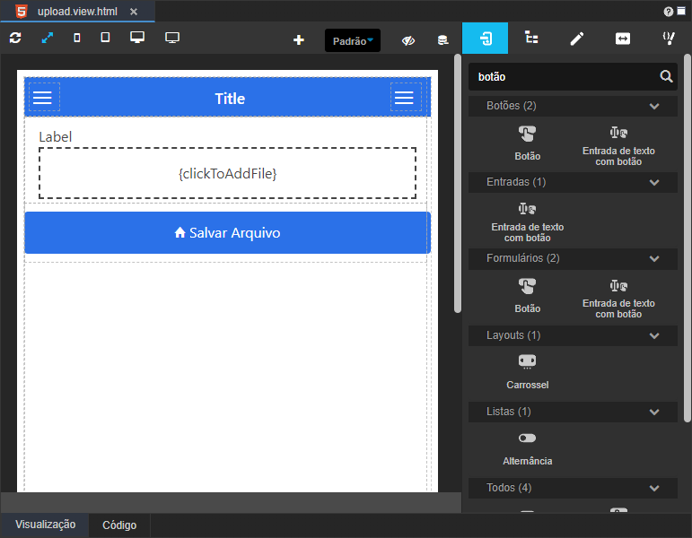The width and height of the screenshot is (692, 538).
Task: Click the blue expand arrows icon
Action: point(48,38)
